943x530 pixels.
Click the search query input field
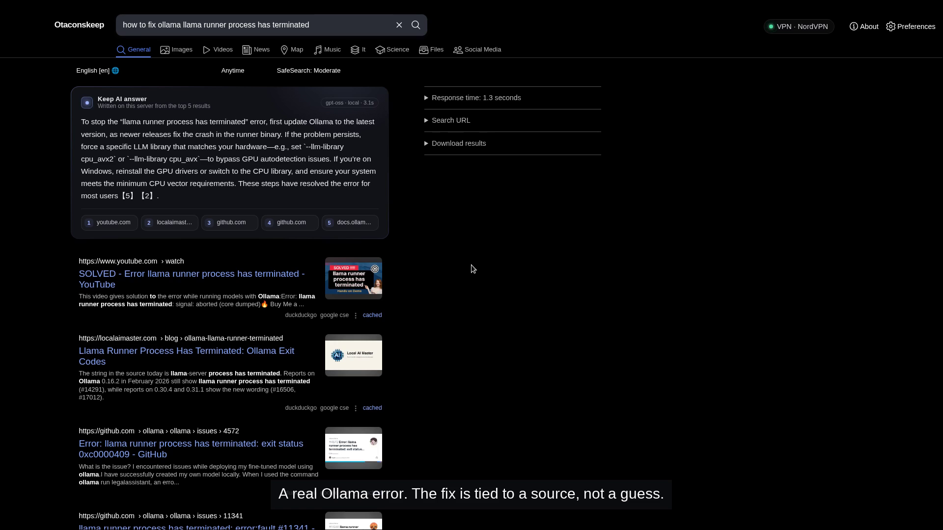pyautogui.click(x=255, y=25)
